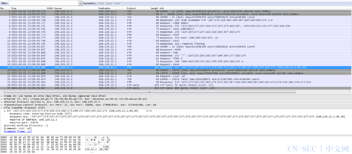Select the Response arg field

tap(177, 117)
